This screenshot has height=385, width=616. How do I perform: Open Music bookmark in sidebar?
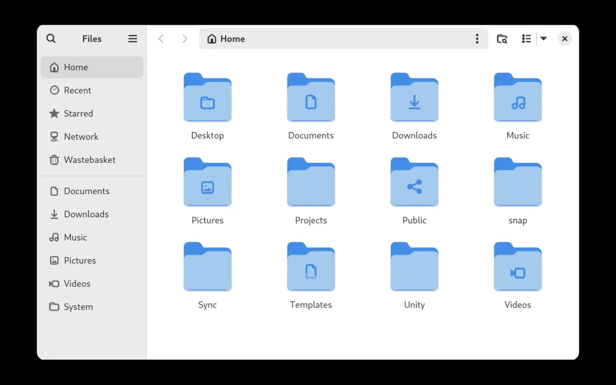point(92,237)
